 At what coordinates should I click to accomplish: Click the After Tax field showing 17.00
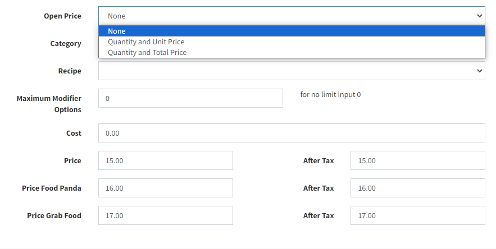pyautogui.click(x=417, y=215)
